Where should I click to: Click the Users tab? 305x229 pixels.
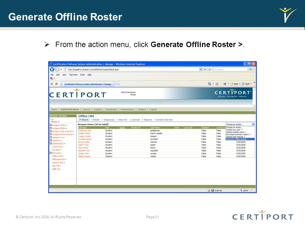pyautogui.click(x=84, y=120)
